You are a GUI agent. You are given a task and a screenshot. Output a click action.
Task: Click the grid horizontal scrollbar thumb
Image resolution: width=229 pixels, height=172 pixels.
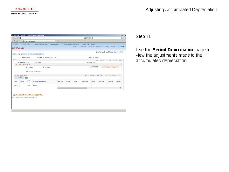[x=73, y=88]
